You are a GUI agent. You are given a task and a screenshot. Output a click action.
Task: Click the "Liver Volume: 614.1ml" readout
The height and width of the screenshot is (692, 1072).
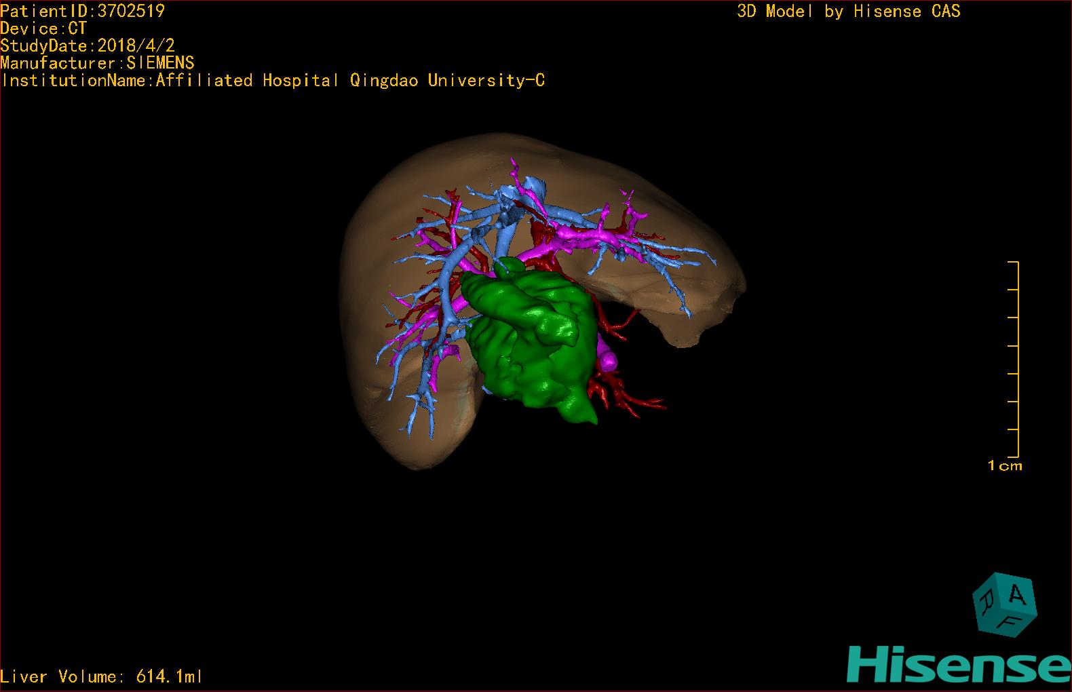coord(101,676)
